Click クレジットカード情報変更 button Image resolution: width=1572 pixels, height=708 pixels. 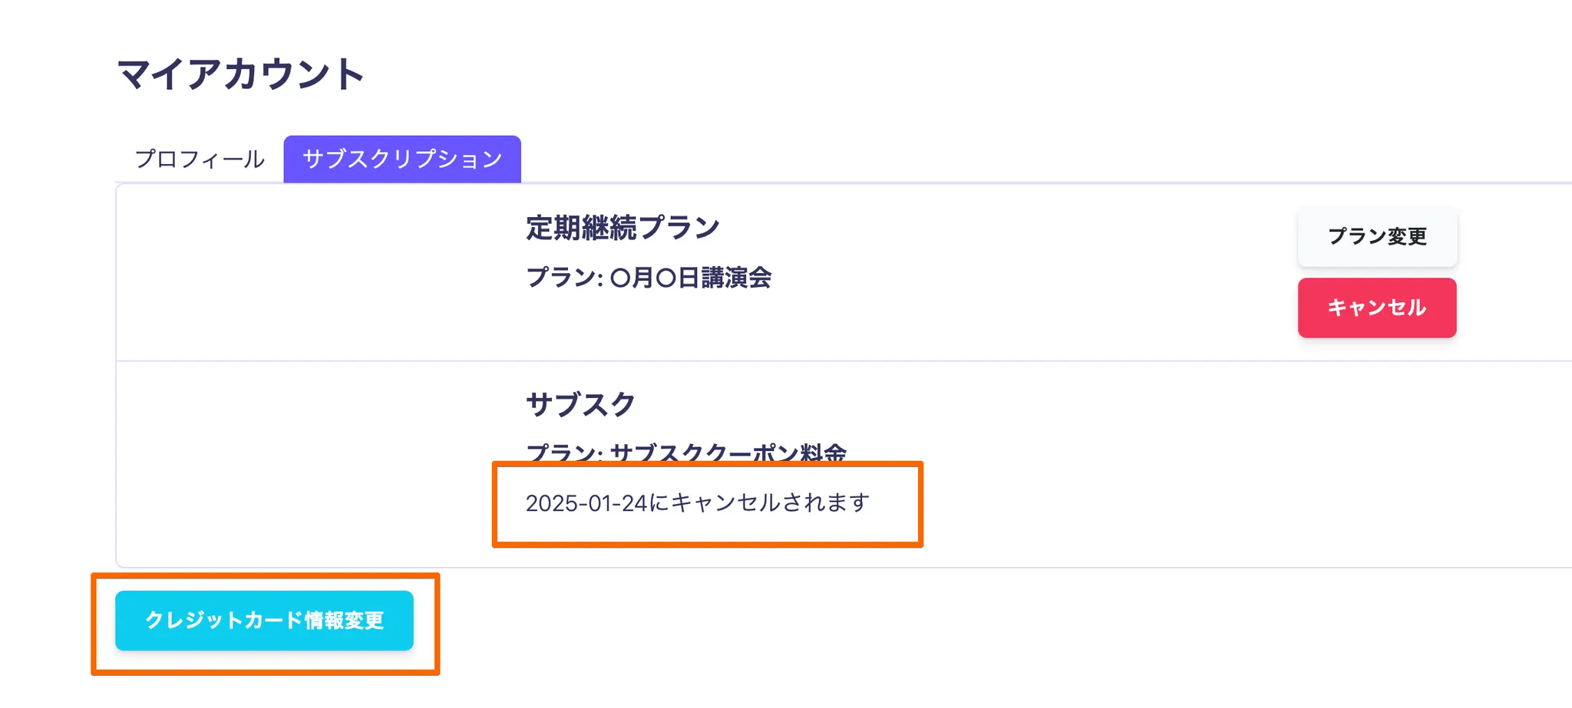pos(264,620)
